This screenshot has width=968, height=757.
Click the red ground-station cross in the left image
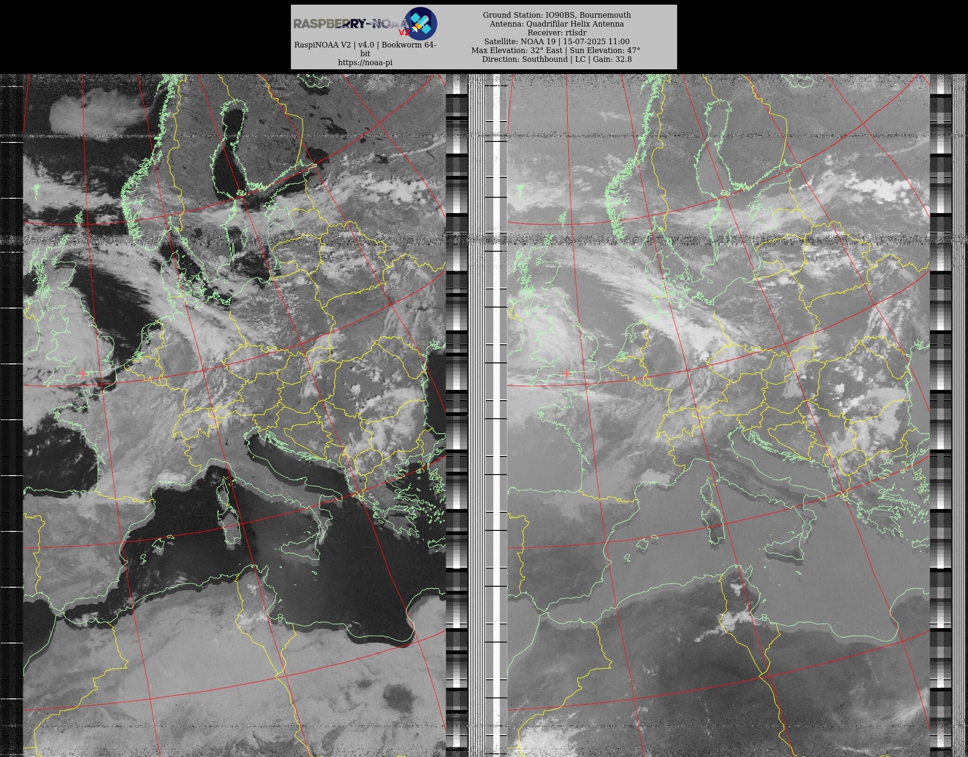(82, 373)
